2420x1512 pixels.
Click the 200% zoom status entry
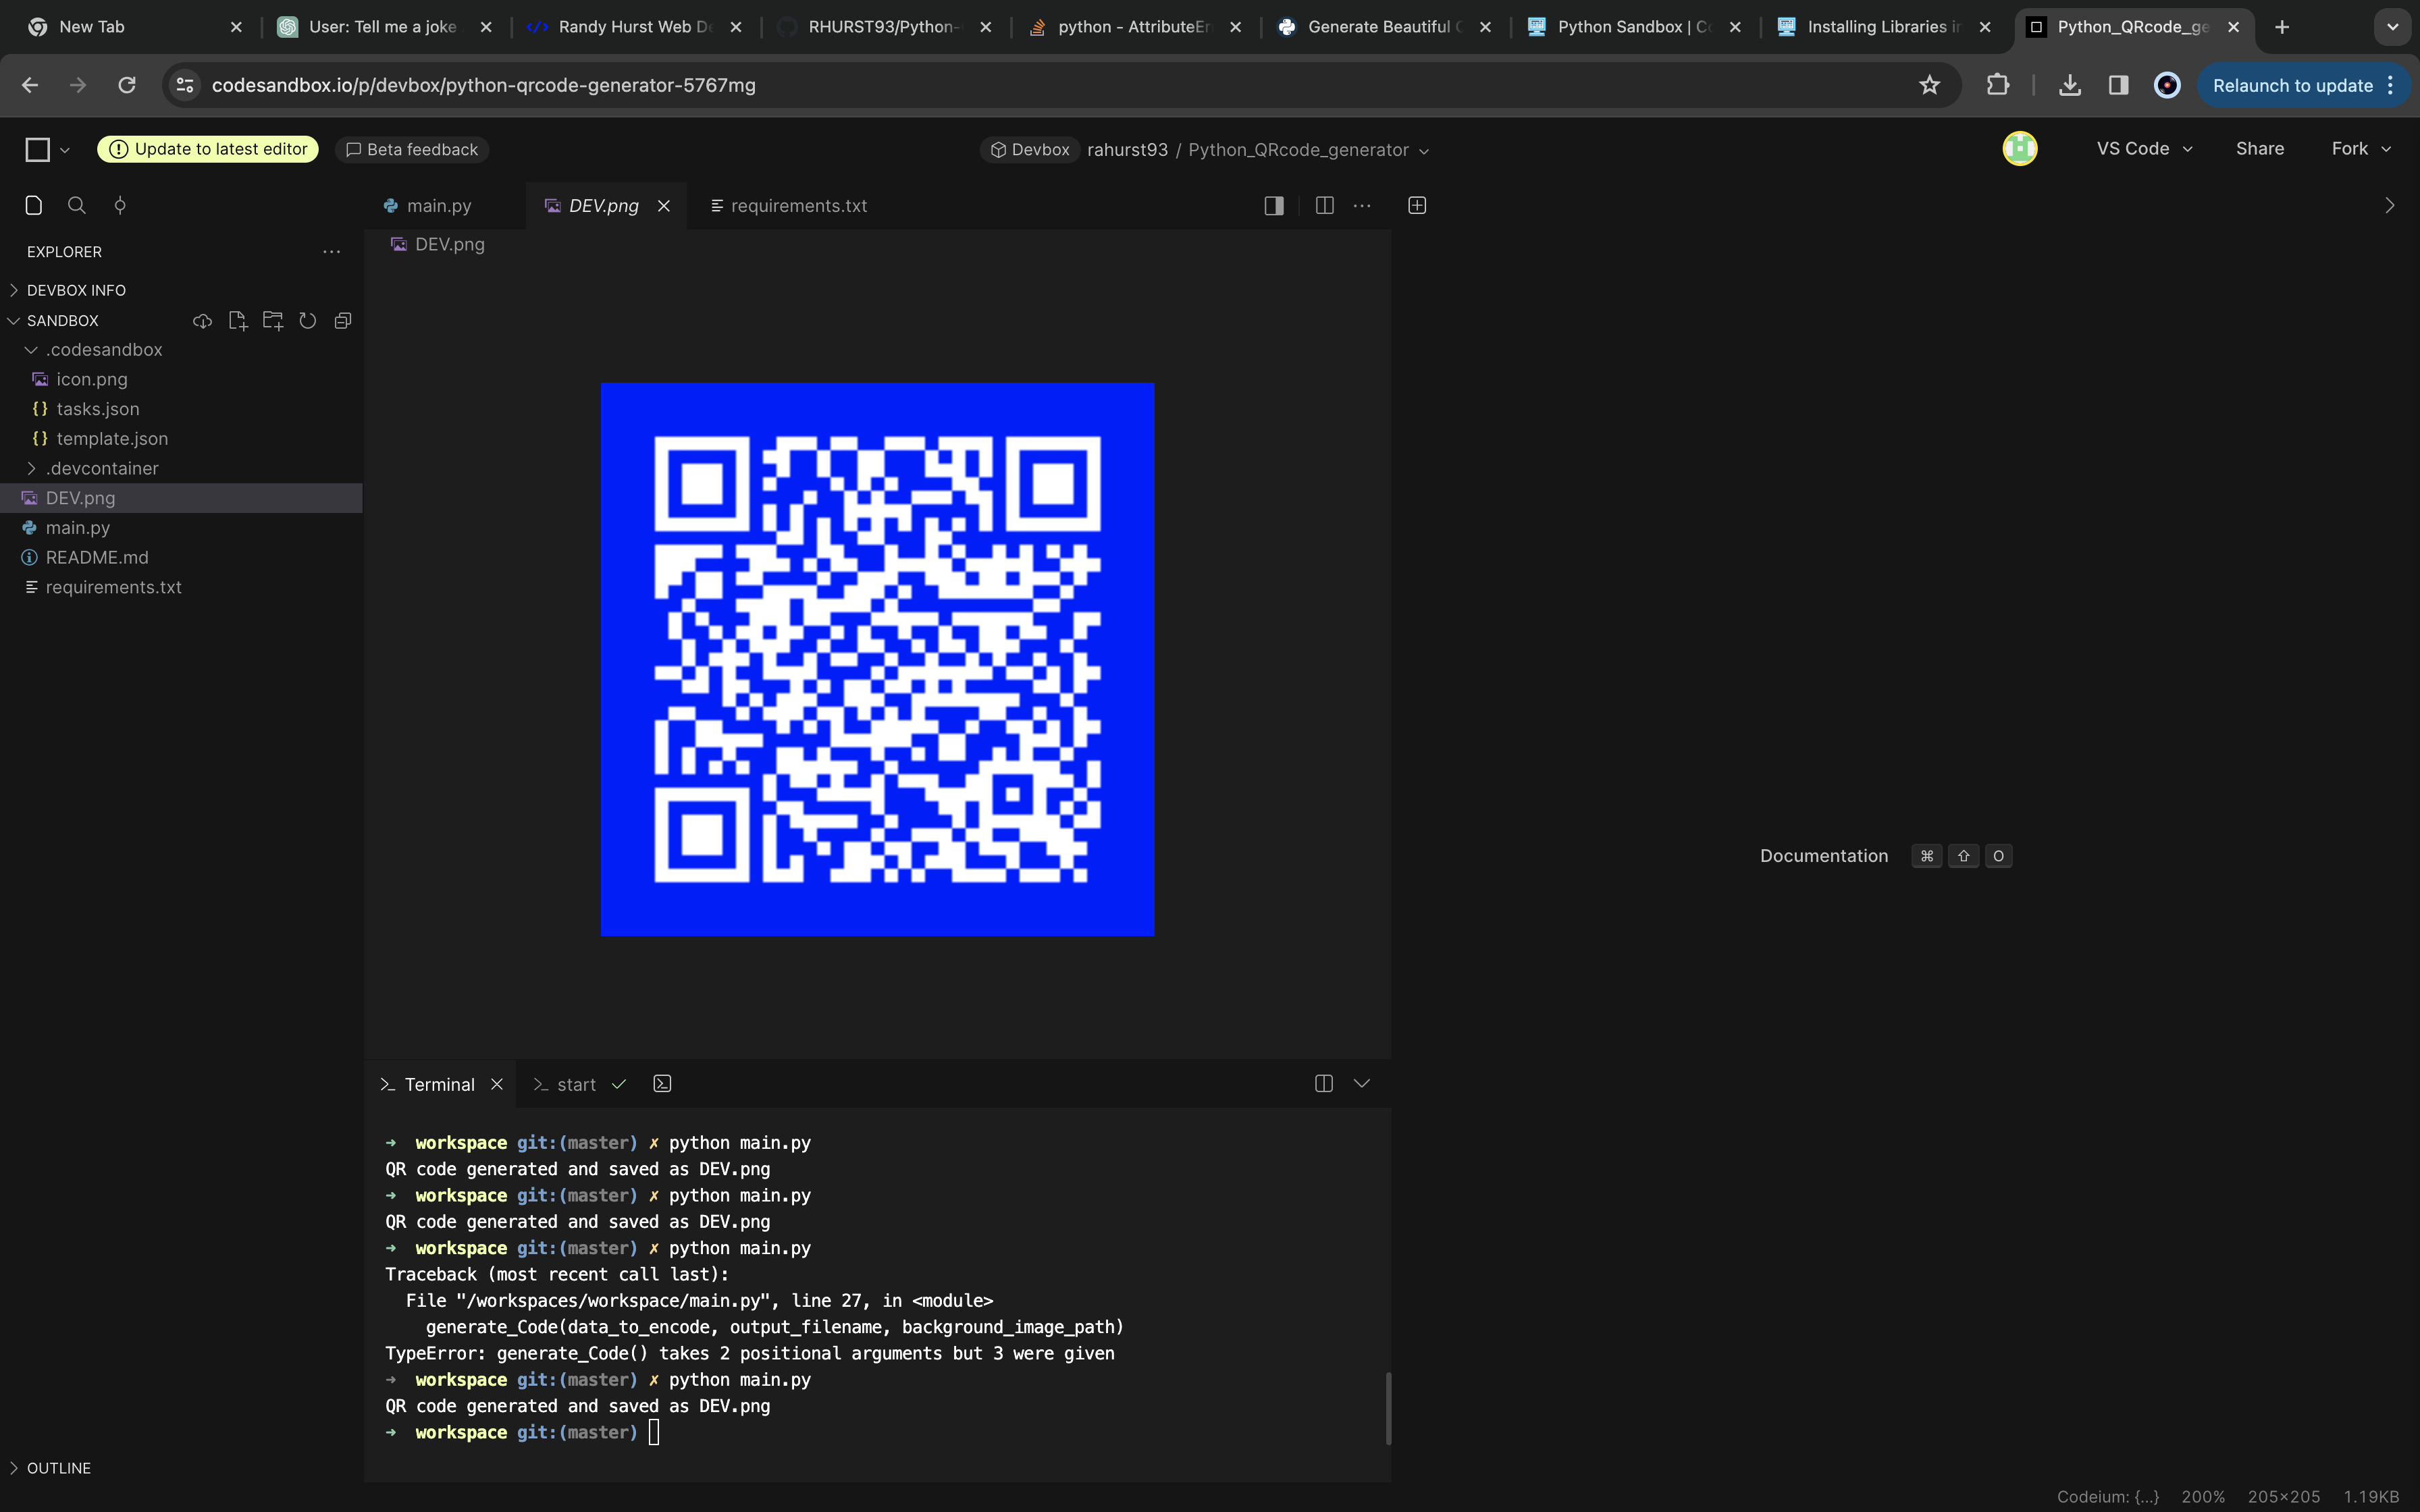pos(2203,1497)
